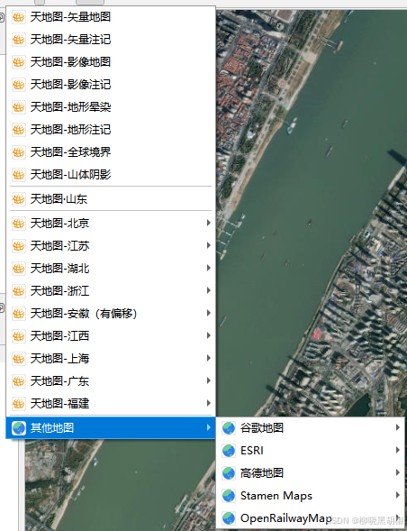The height and width of the screenshot is (531, 407).
Task: Click the globe icon beside 高德地图
Action: coord(229,473)
